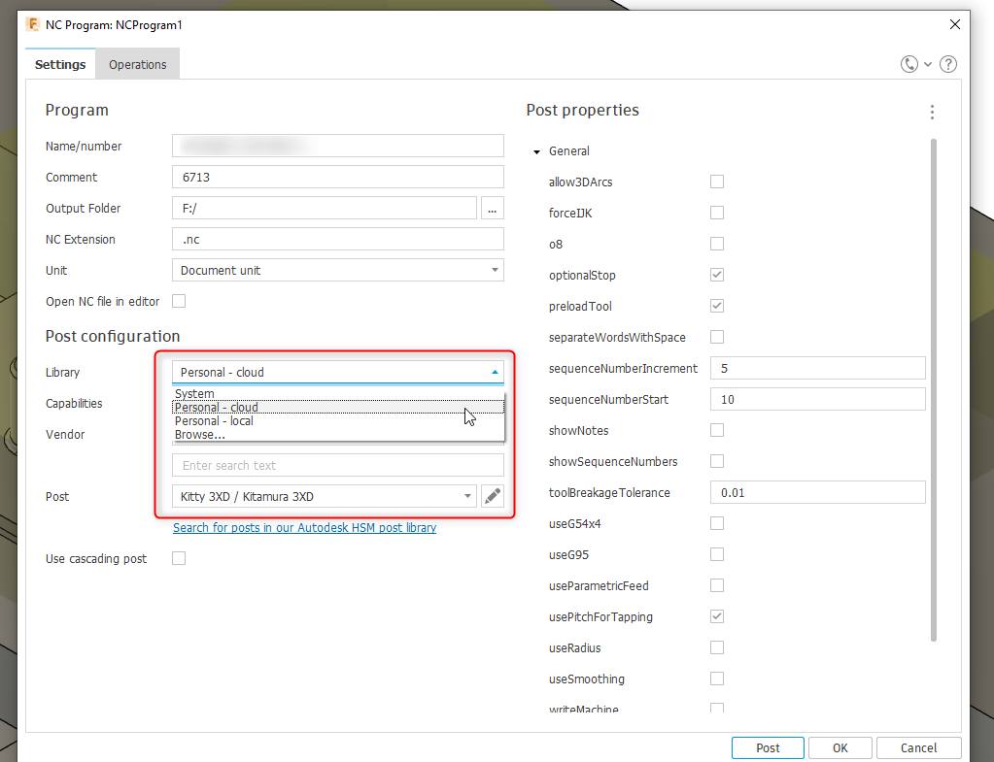Open the help question mark icon
The image size is (994, 762).
[x=948, y=64]
